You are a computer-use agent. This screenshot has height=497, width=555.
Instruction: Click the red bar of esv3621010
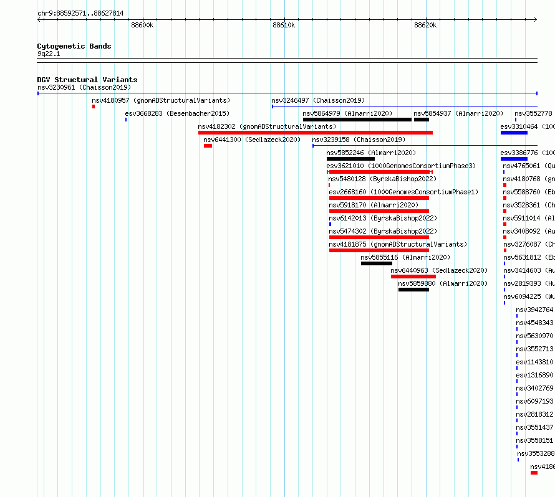pos(380,172)
